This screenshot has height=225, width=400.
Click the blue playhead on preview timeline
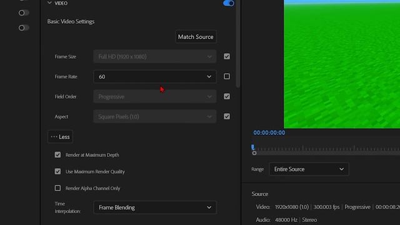[x=252, y=147]
